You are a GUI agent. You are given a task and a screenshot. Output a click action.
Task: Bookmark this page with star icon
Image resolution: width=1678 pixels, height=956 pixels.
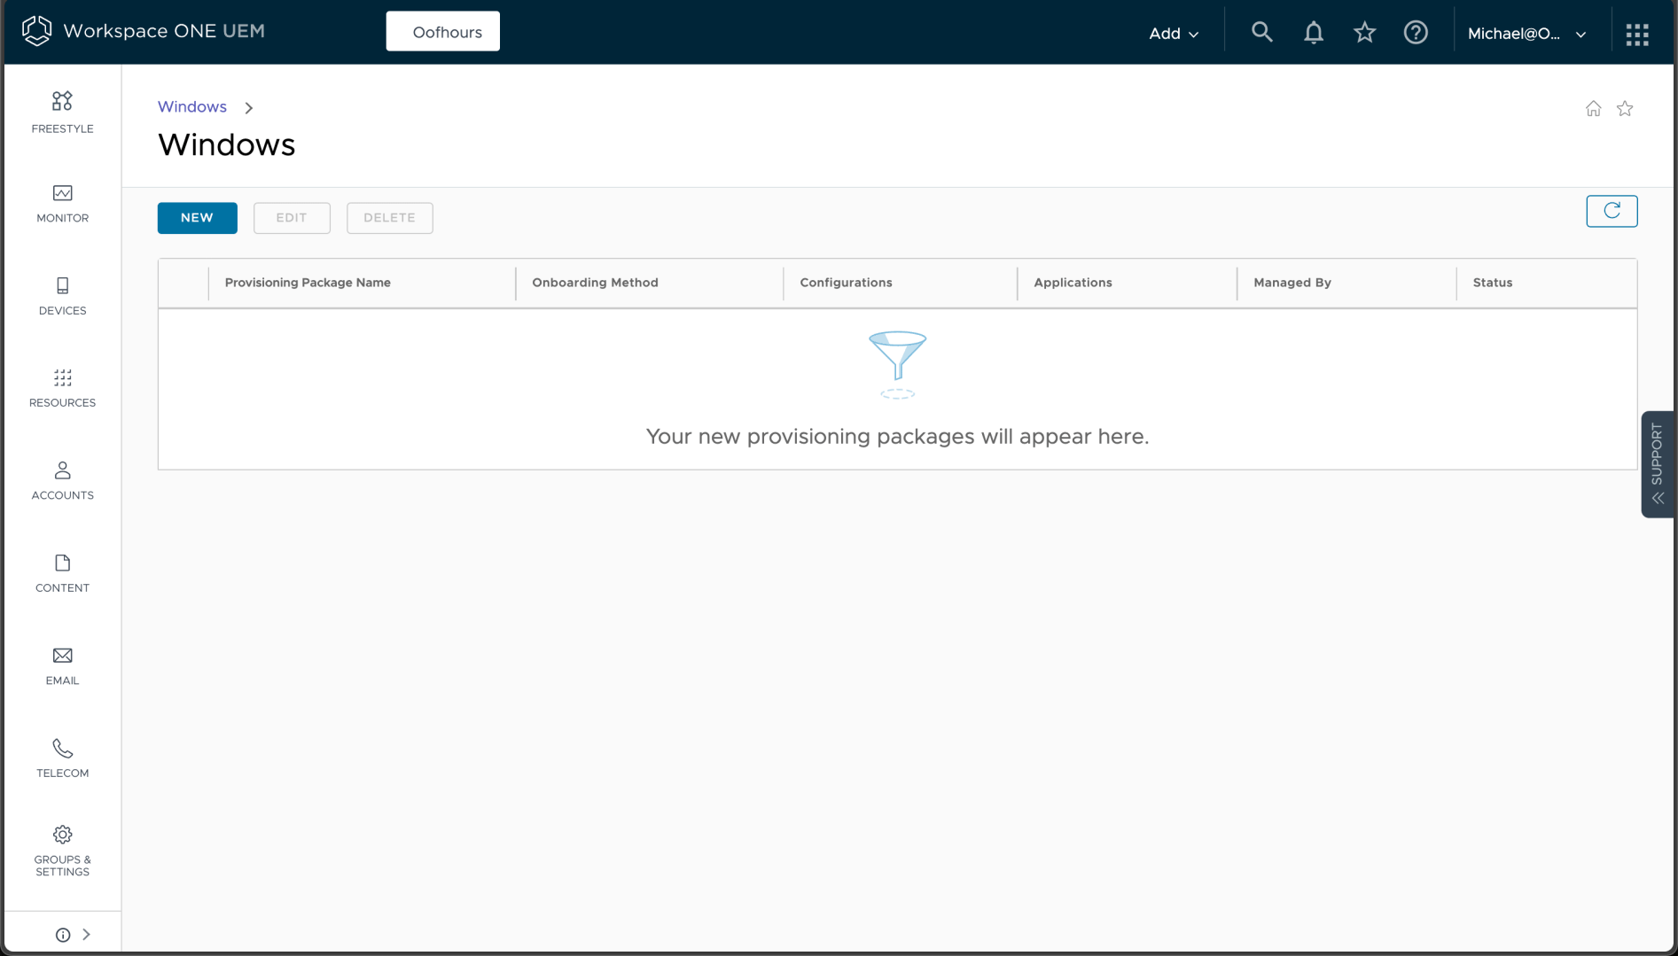pyautogui.click(x=1624, y=108)
